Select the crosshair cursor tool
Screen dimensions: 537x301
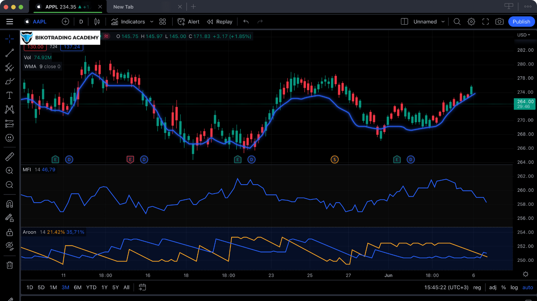(9, 38)
